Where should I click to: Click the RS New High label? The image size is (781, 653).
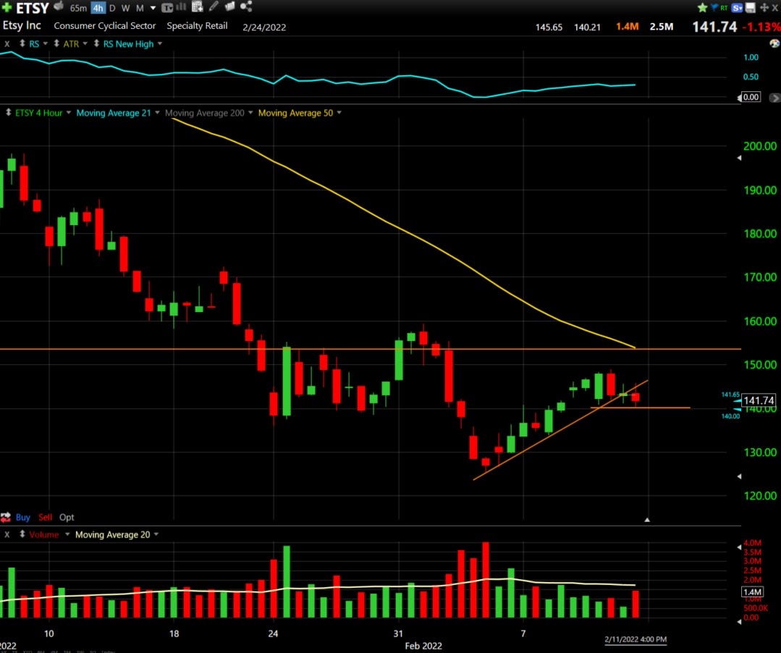129,44
